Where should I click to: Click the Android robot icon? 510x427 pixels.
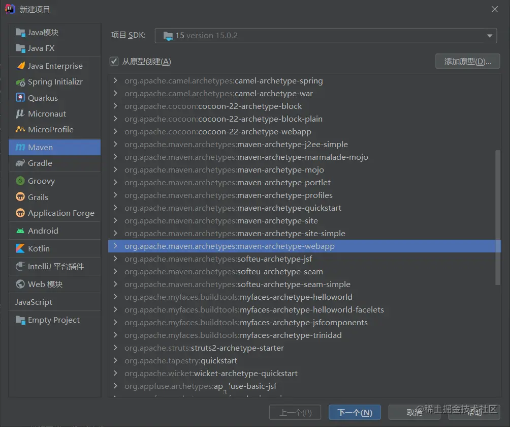20,231
